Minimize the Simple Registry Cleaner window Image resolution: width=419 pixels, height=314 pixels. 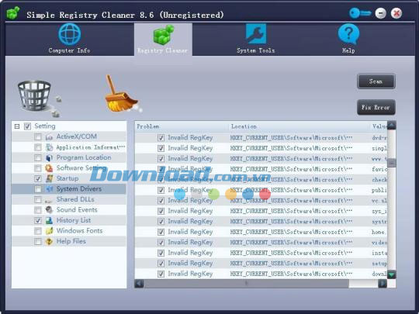click(380, 13)
